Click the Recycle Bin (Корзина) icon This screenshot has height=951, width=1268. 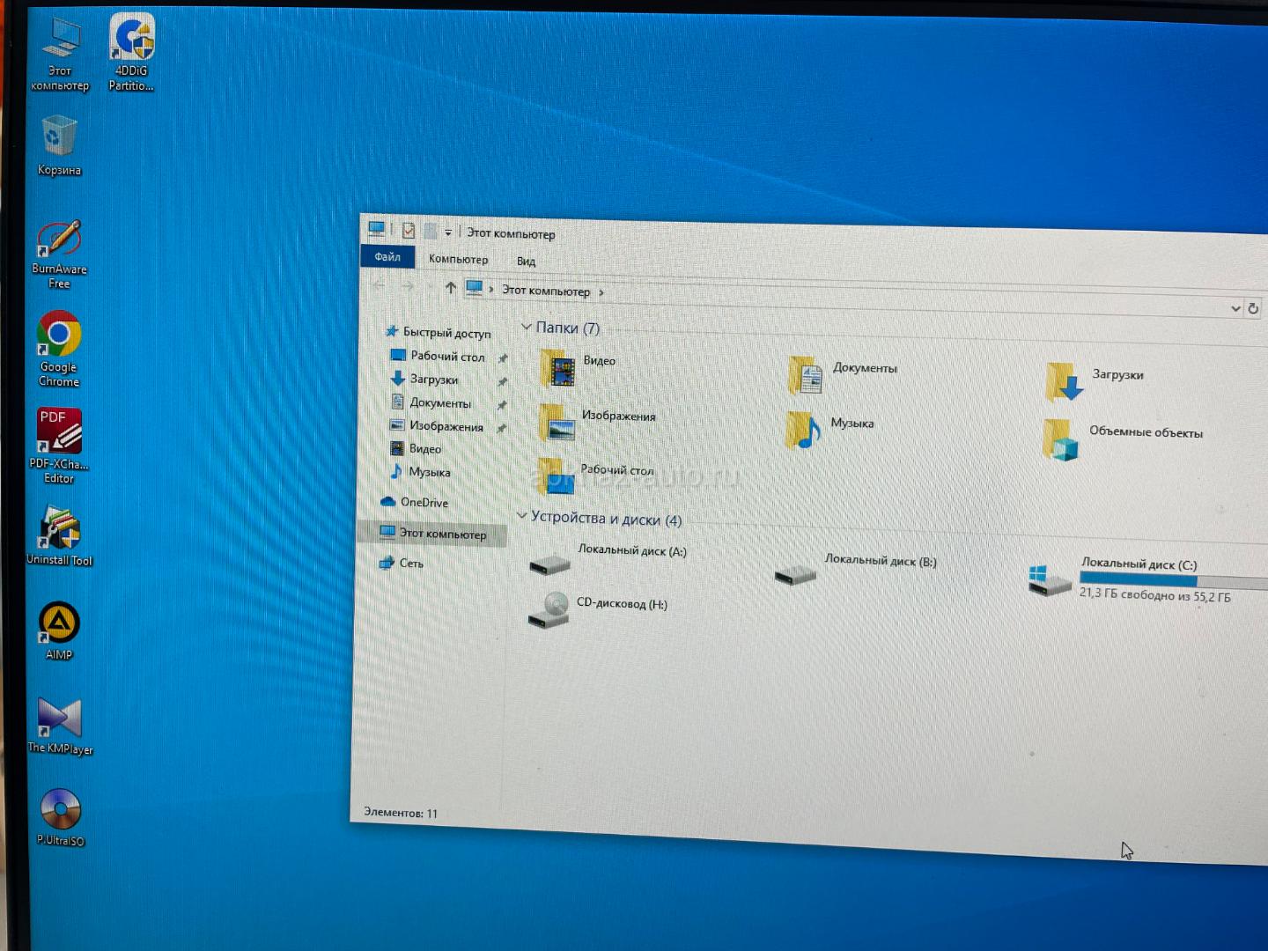click(59, 138)
